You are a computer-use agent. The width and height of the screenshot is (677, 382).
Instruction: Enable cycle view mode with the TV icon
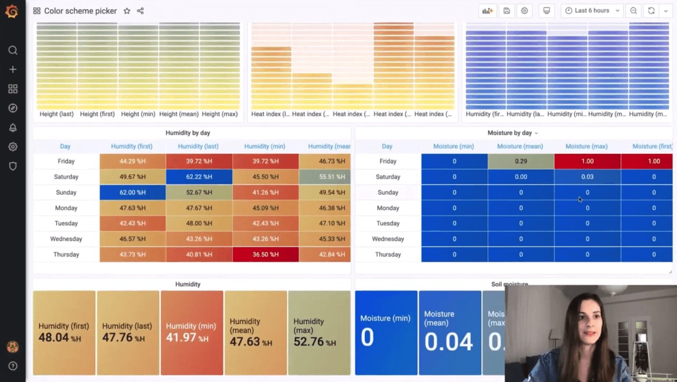pyautogui.click(x=546, y=11)
